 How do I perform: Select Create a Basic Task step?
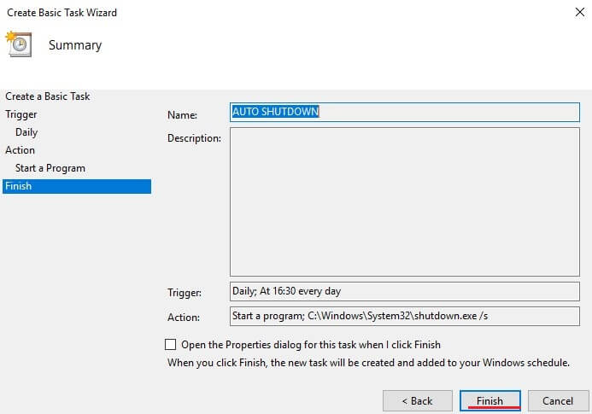(48, 96)
